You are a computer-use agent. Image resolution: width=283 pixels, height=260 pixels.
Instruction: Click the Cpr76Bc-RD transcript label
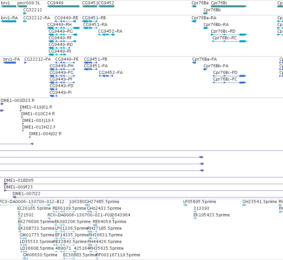click(223, 31)
